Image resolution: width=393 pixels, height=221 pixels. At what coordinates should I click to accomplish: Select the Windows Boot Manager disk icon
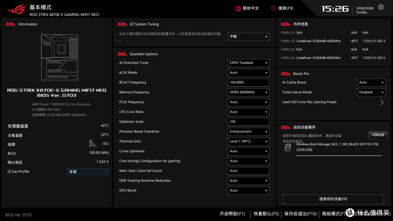tap(288, 147)
